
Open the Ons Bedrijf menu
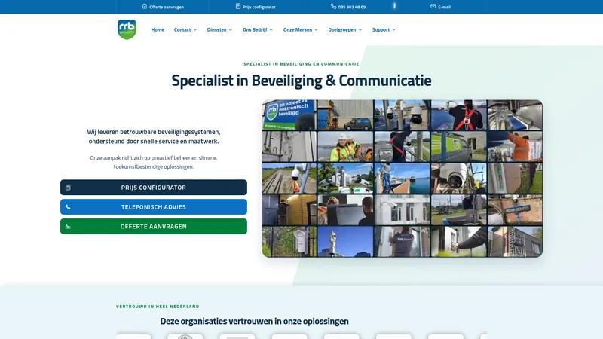pos(255,29)
